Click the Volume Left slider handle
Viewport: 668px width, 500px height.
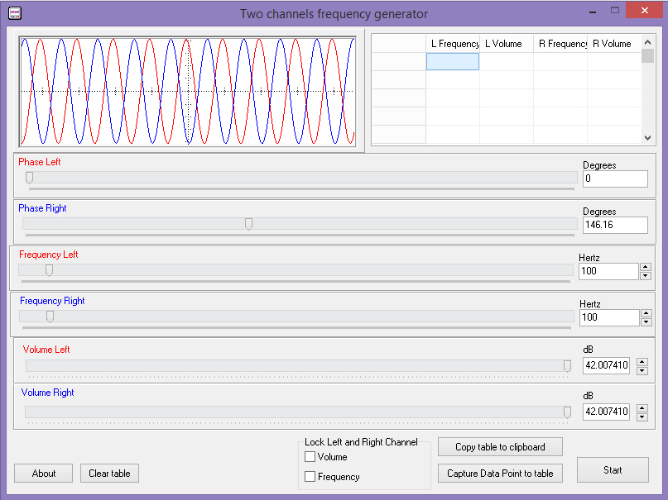(x=567, y=365)
